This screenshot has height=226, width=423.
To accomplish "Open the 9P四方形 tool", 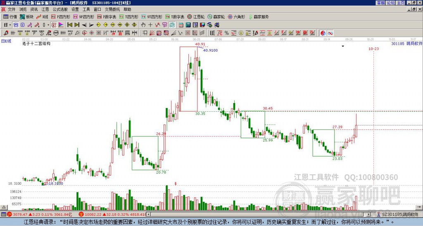I will tap(84, 16).
